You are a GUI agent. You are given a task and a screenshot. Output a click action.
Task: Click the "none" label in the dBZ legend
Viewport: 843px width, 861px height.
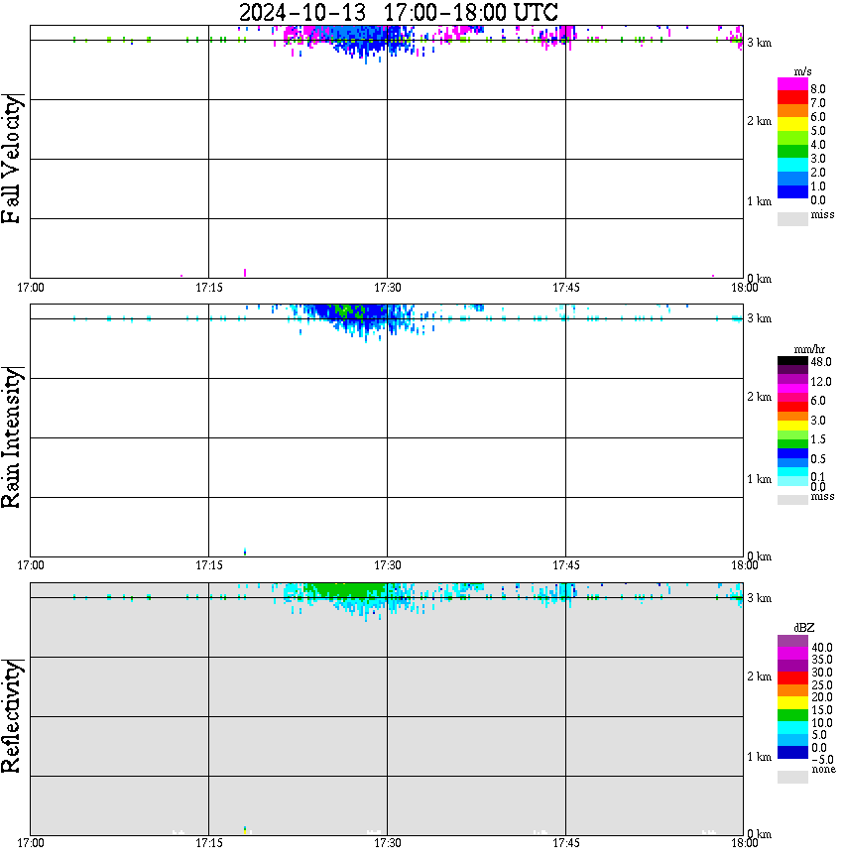point(823,770)
